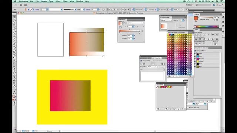The width and height of the screenshot is (237, 133).
Task: Click the search field in application bar
Action: pos(203,5)
